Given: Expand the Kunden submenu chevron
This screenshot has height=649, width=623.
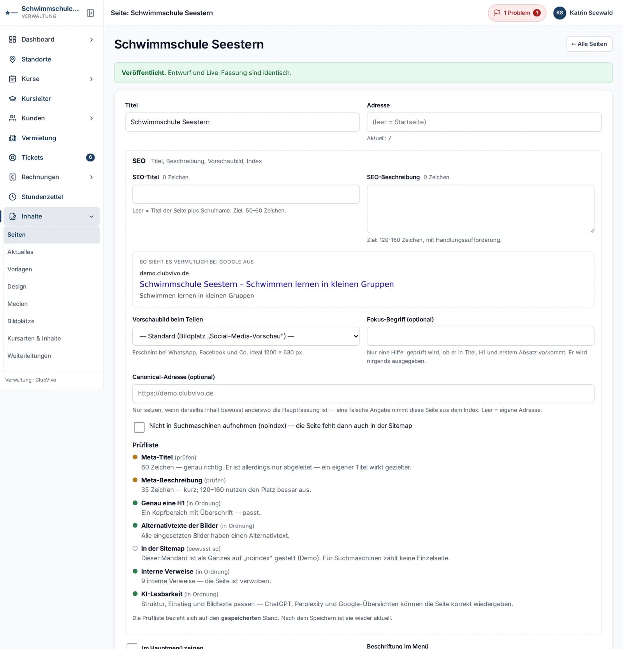Looking at the screenshot, I should 92,118.
